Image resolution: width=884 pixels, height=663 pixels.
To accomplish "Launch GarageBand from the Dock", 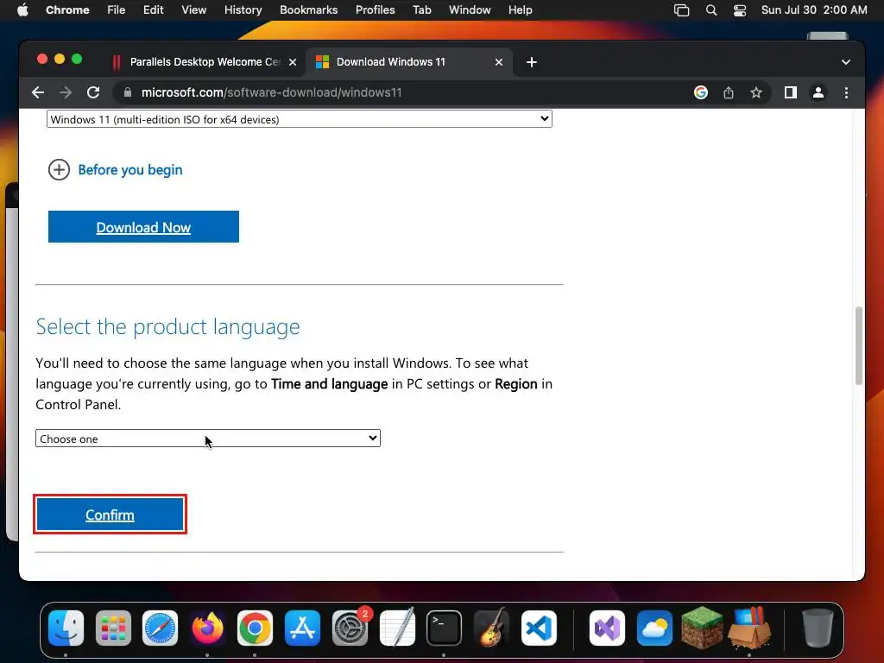I will 491,628.
